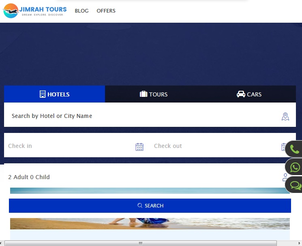
Task: Open the BLOG menu item
Action: pyautogui.click(x=81, y=11)
